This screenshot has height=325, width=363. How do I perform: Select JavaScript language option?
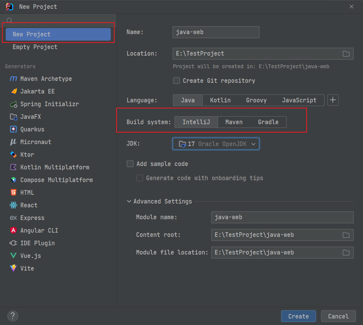(x=299, y=100)
